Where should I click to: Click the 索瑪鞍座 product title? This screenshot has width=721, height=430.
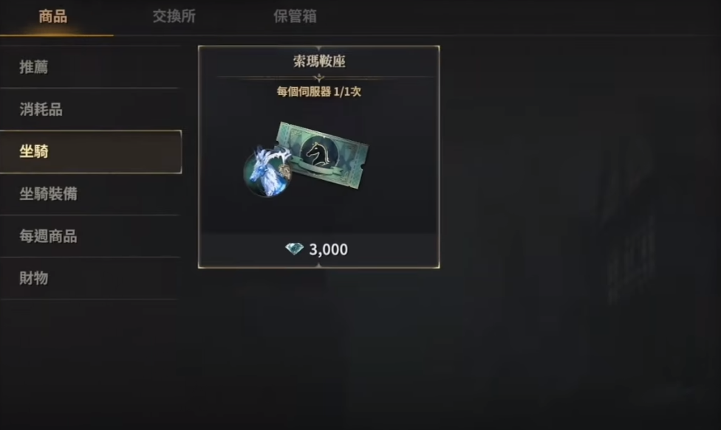click(x=319, y=61)
